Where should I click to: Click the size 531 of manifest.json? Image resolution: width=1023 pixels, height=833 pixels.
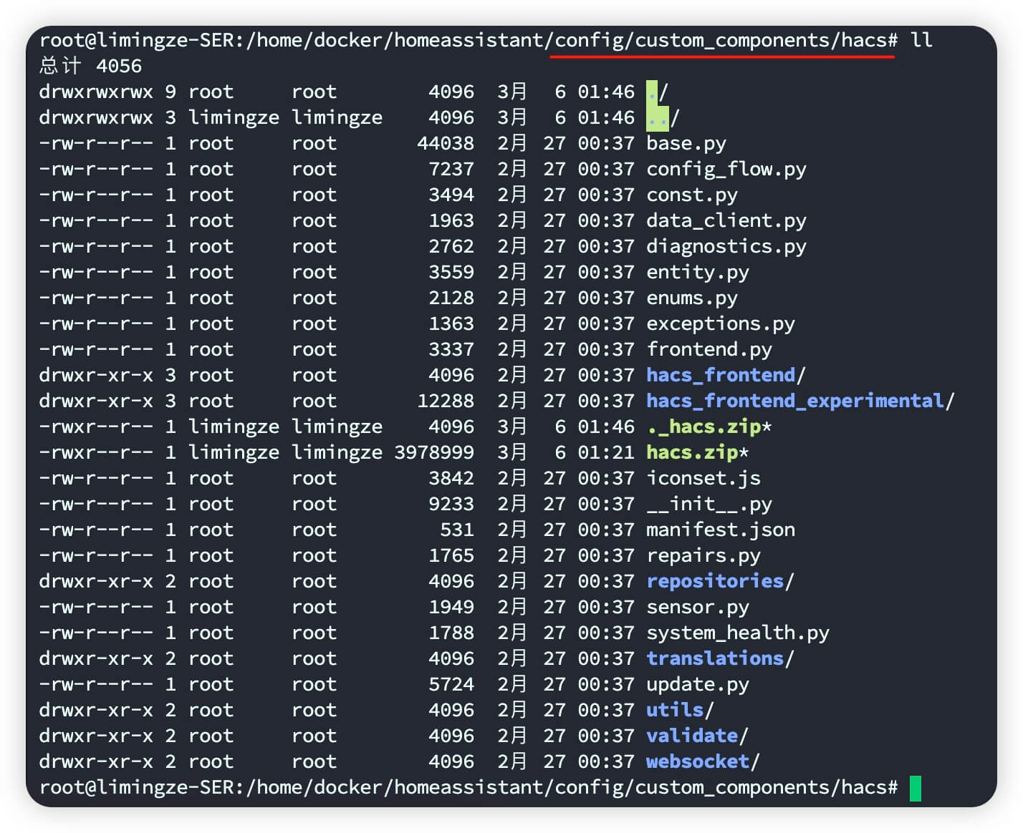coord(456,530)
